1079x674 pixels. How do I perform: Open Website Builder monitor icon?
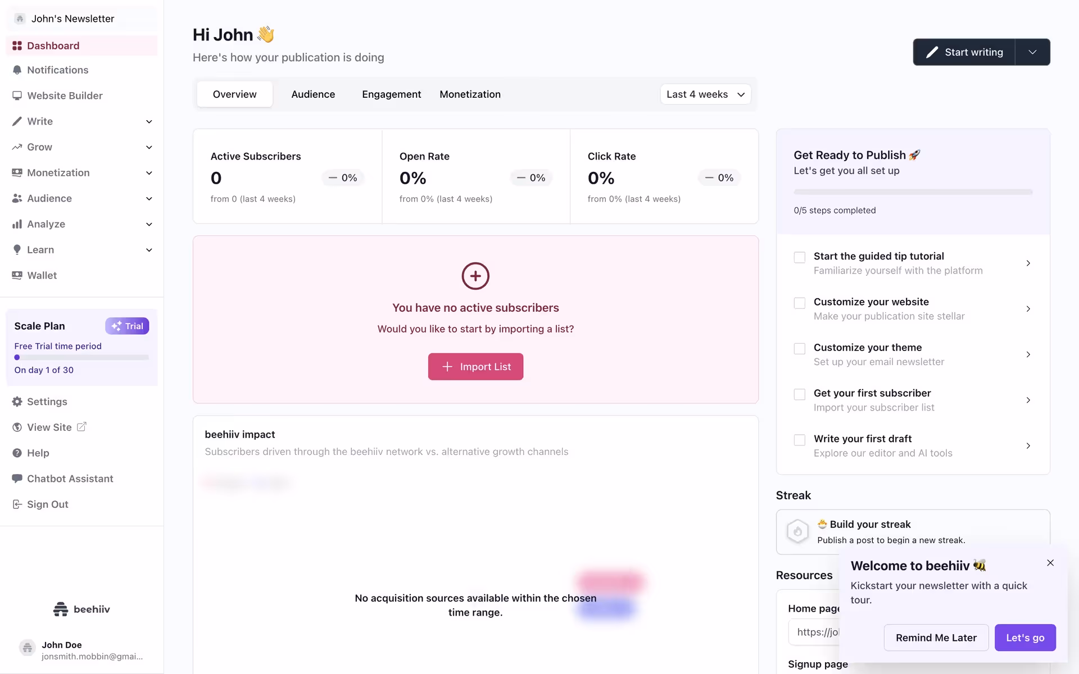(x=17, y=96)
